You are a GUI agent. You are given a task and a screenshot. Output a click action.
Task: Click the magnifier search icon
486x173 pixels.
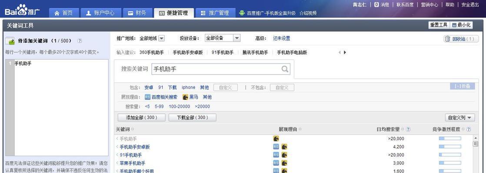pos(285,69)
